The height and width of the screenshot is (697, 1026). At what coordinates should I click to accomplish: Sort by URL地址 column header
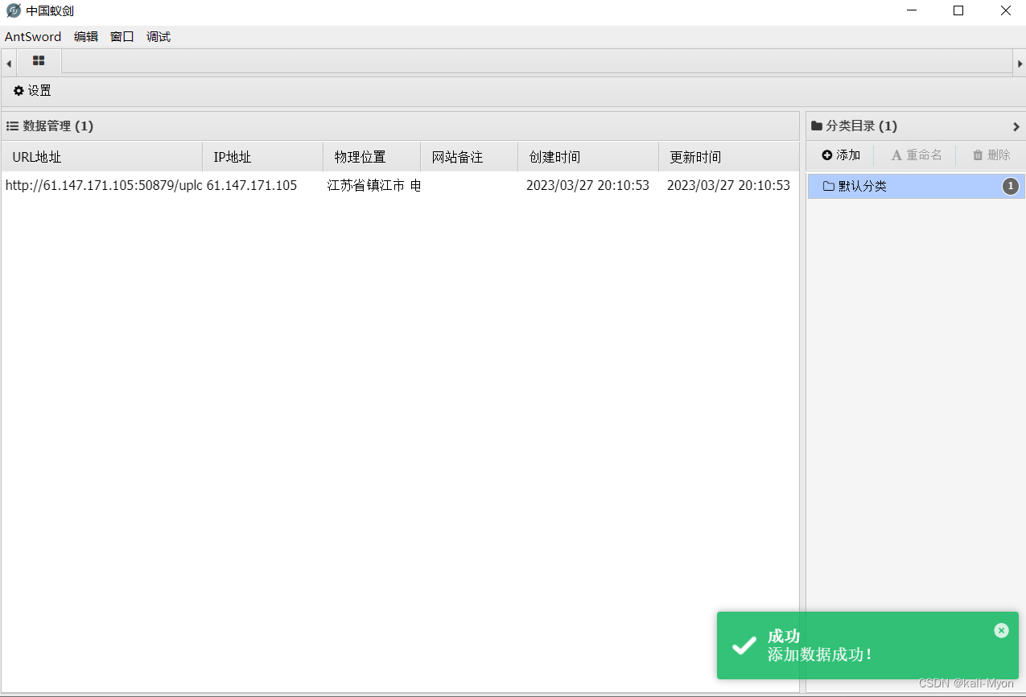(101, 157)
